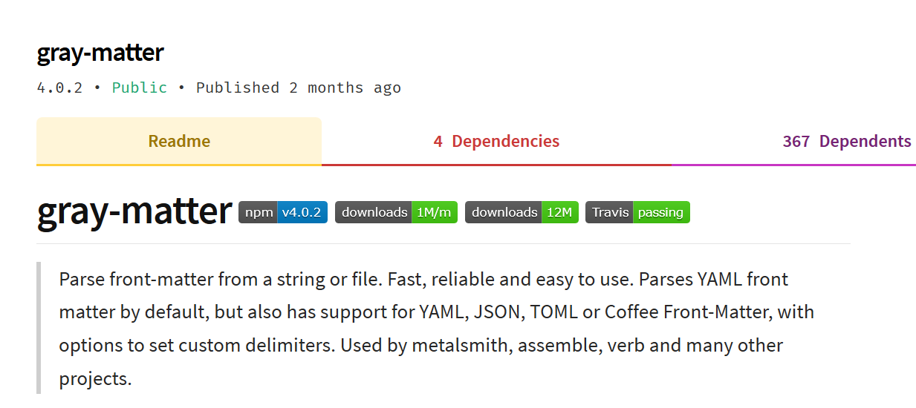The height and width of the screenshot is (408, 916).
Task: Click the small gray-matter package title
Action: click(x=100, y=53)
